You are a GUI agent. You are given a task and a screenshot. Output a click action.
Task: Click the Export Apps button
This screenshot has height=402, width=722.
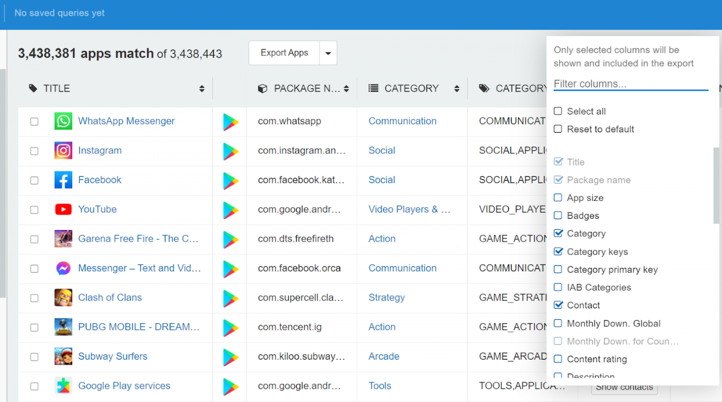(x=284, y=53)
